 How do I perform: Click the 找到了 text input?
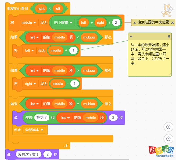pos(42,118)
